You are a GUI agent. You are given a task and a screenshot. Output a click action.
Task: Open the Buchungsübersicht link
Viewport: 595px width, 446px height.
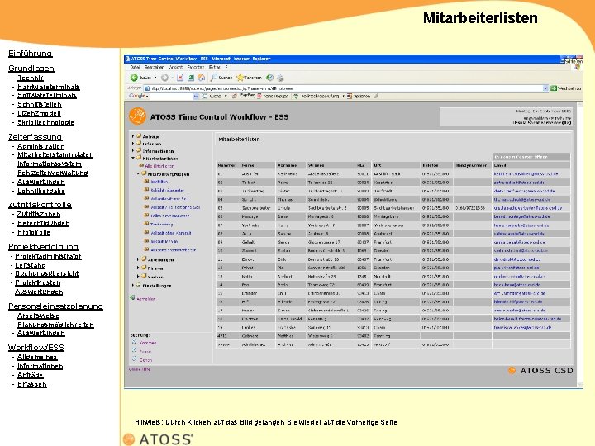pyautogui.click(x=46, y=273)
